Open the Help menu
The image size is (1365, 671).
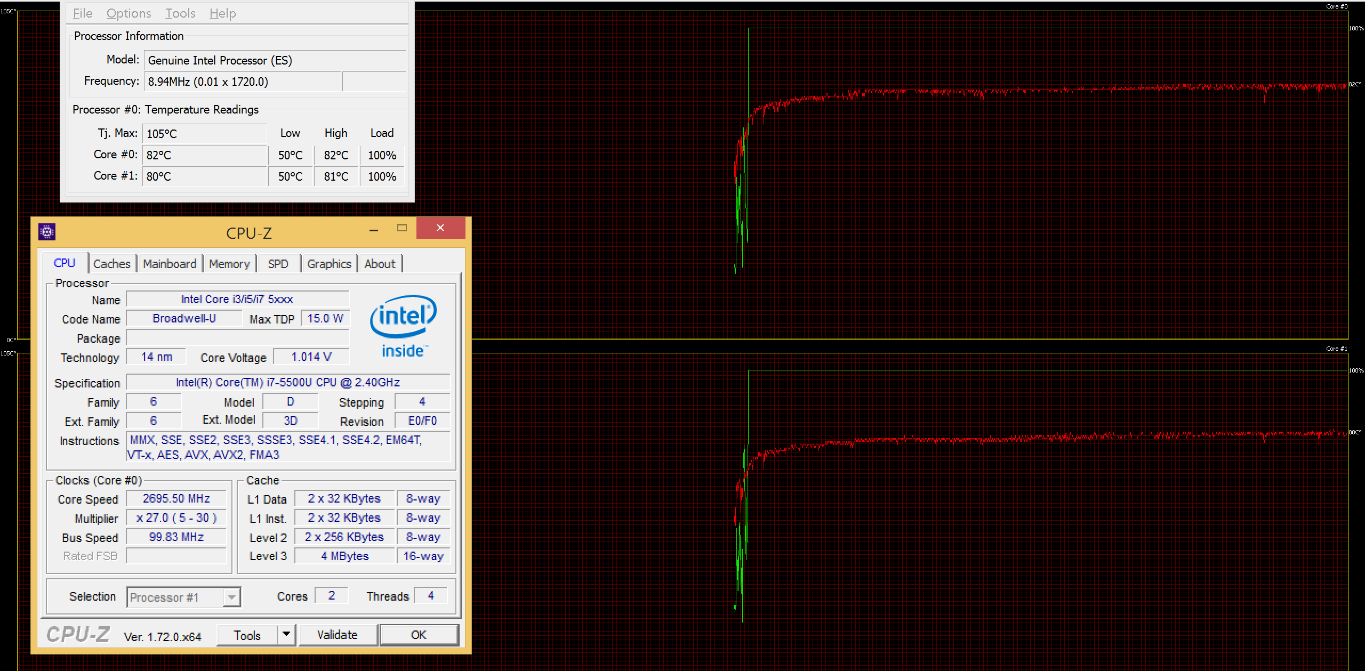pos(222,13)
